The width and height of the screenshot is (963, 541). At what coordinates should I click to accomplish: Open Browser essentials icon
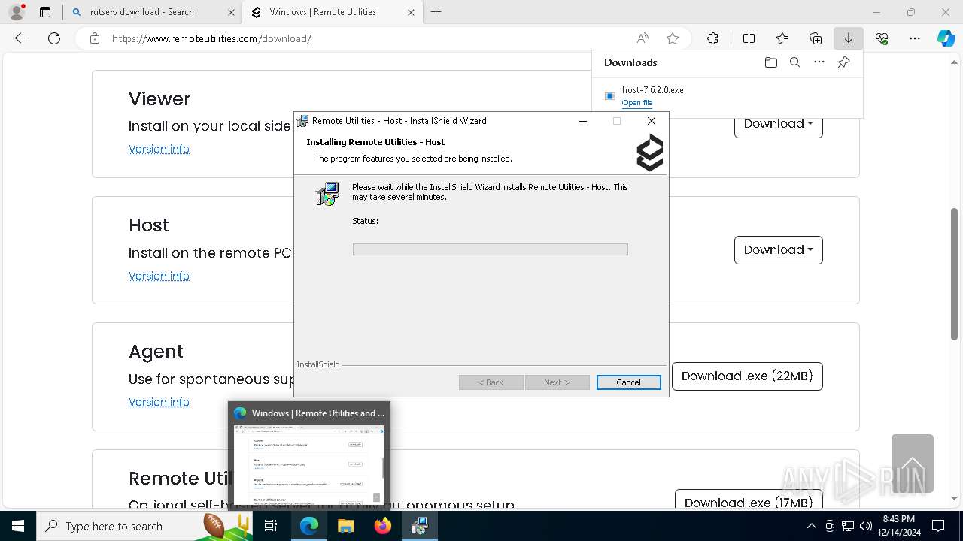click(882, 38)
